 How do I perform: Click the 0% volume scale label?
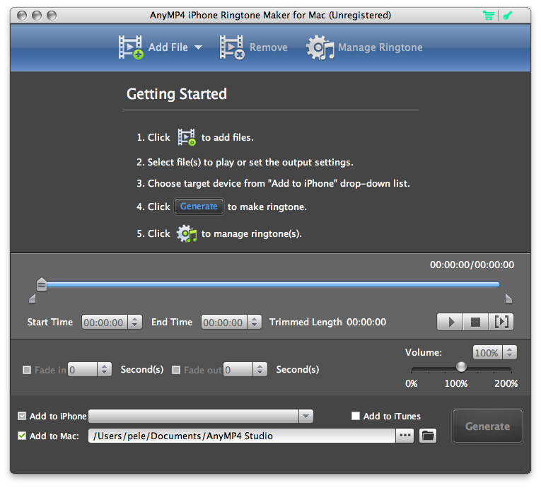coord(412,383)
